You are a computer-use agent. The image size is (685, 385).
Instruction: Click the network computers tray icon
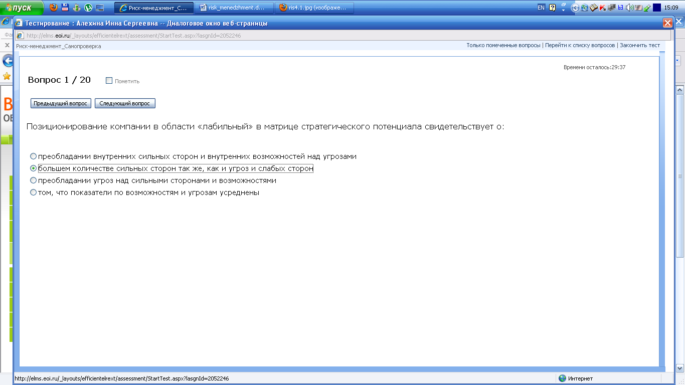click(x=611, y=8)
